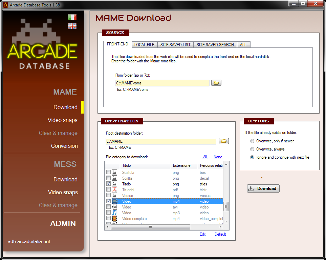326x260 pixels.
Task: Click the image icon in the Scatola row
Action: [114, 173]
